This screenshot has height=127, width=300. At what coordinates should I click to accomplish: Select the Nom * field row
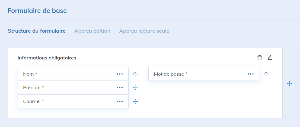(x=64, y=74)
